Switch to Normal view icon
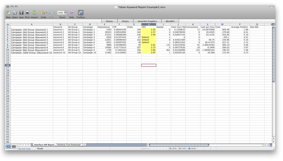This screenshot has width=283, height=161. (x=8, y=146)
